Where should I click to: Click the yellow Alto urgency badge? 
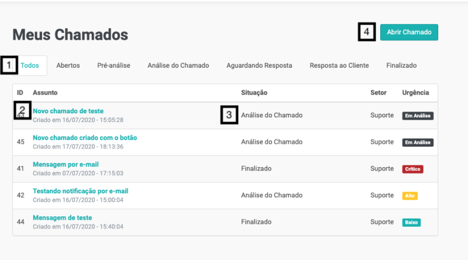[x=410, y=196]
